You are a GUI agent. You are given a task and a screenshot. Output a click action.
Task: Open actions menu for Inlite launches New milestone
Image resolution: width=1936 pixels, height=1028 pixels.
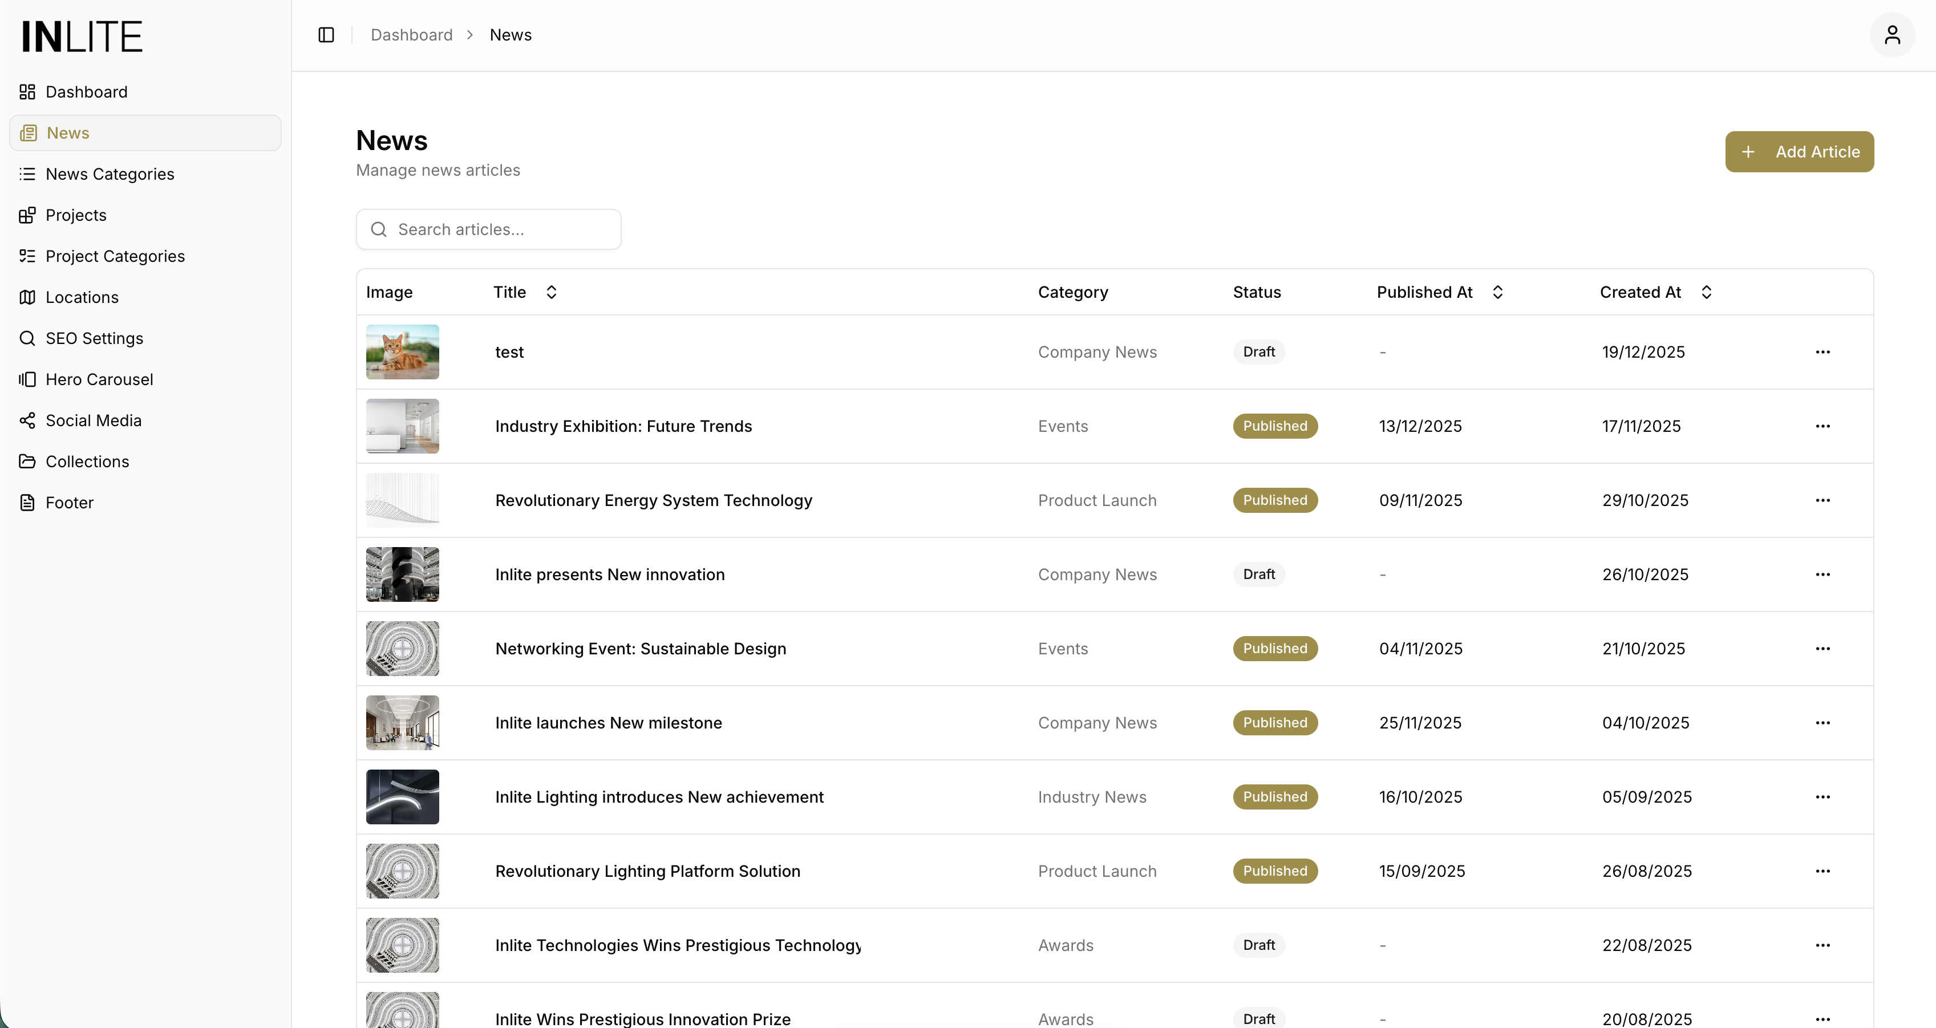tap(1822, 723)
